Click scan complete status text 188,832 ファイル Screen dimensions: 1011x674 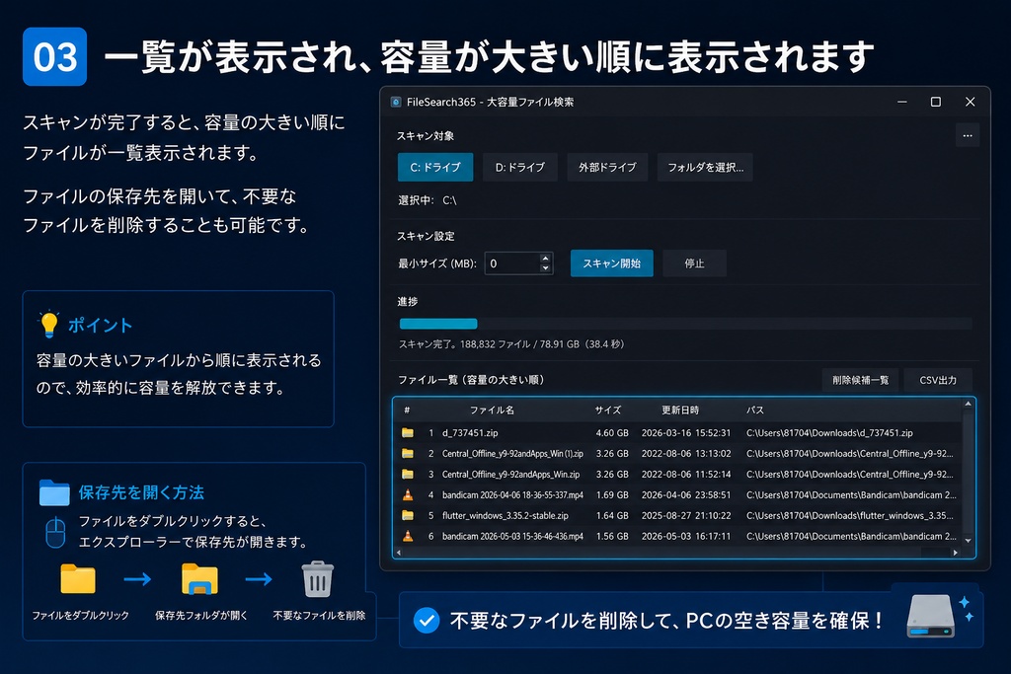pos(510,344)
